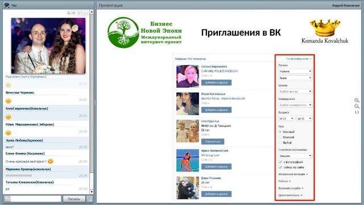Select Мужской gender radio button
Image resolution: width=364 pixels, height=205 pixels.
pyautogui.click(x=280, y=137)
